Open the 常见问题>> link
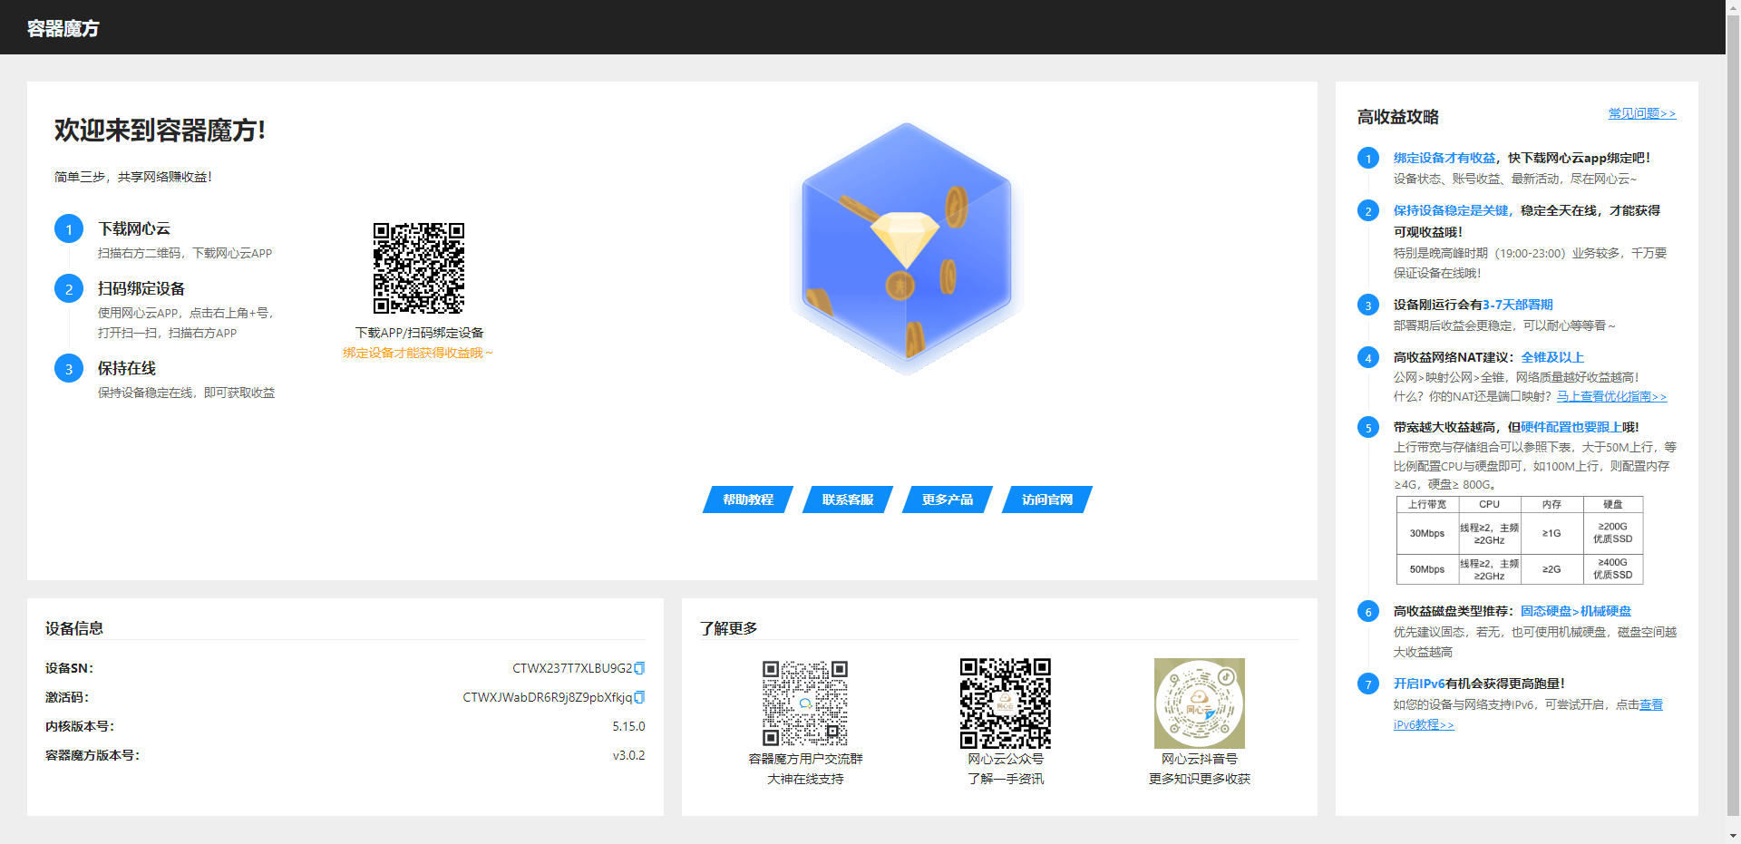 [1642, 113]
